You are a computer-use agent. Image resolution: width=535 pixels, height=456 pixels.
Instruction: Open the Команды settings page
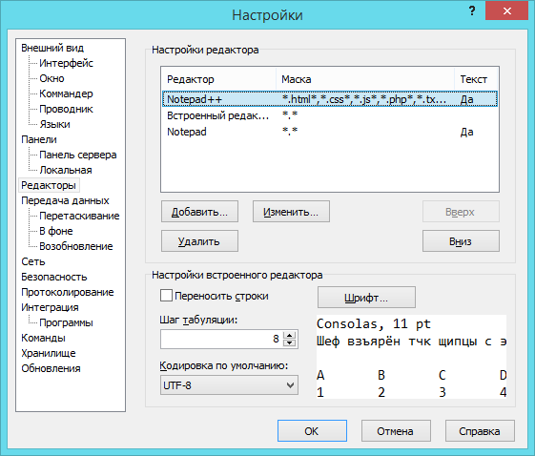point(43,338)
